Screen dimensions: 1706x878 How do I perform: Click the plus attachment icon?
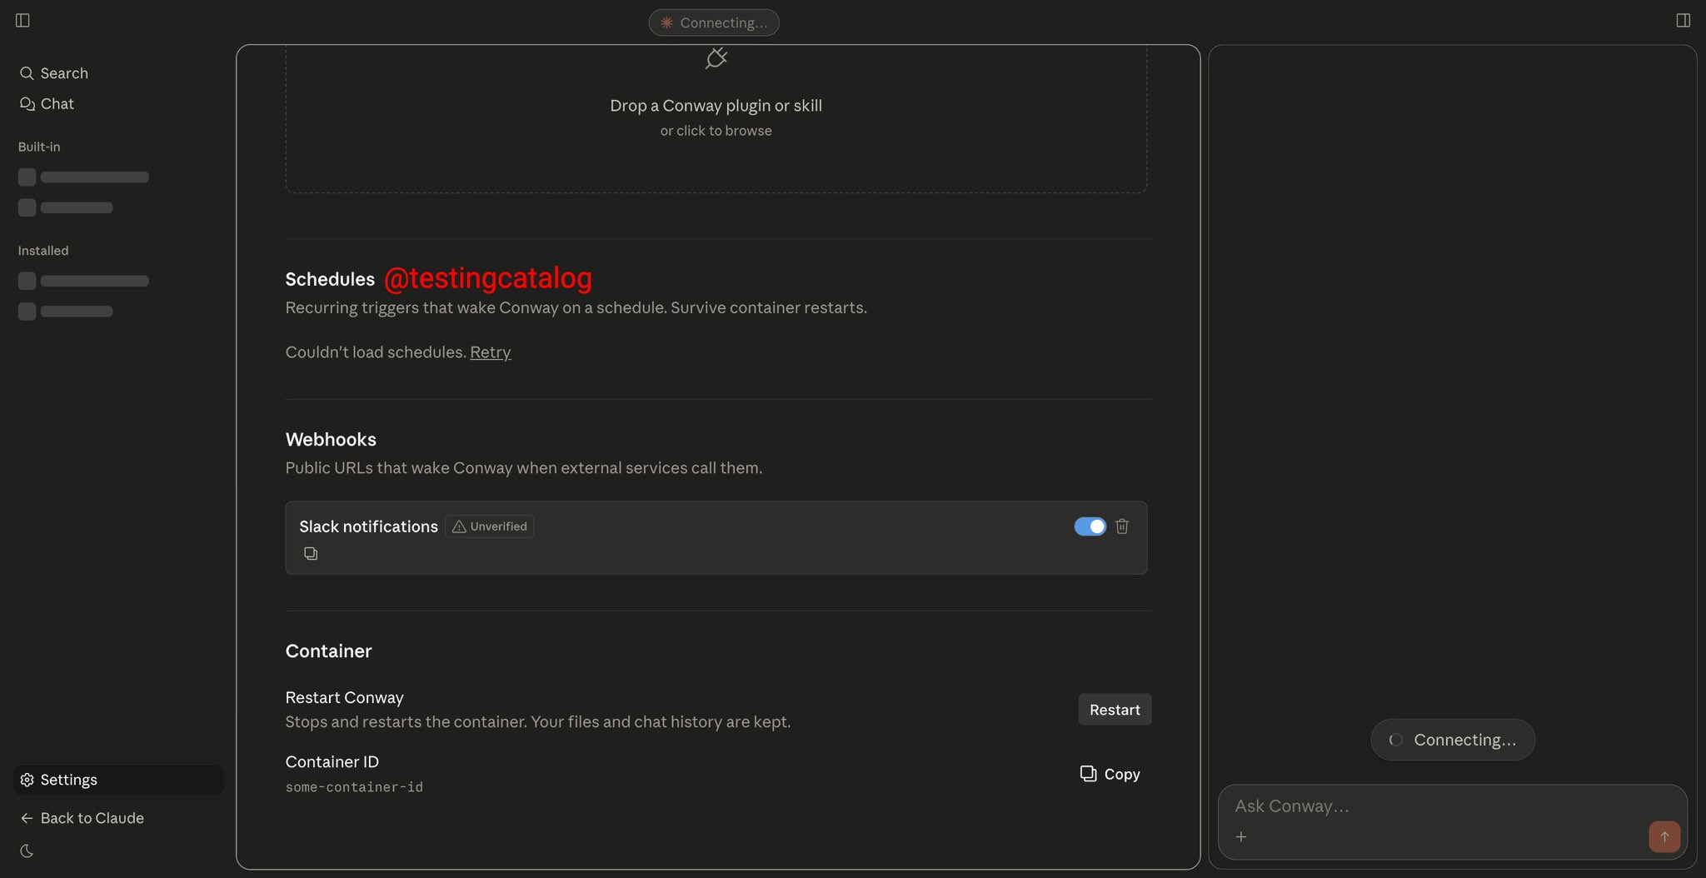(x=1241, y=836)
